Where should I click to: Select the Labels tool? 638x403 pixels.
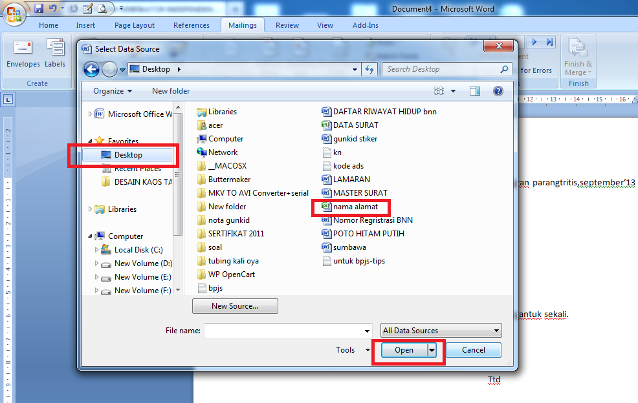click(x=55, y=52)
